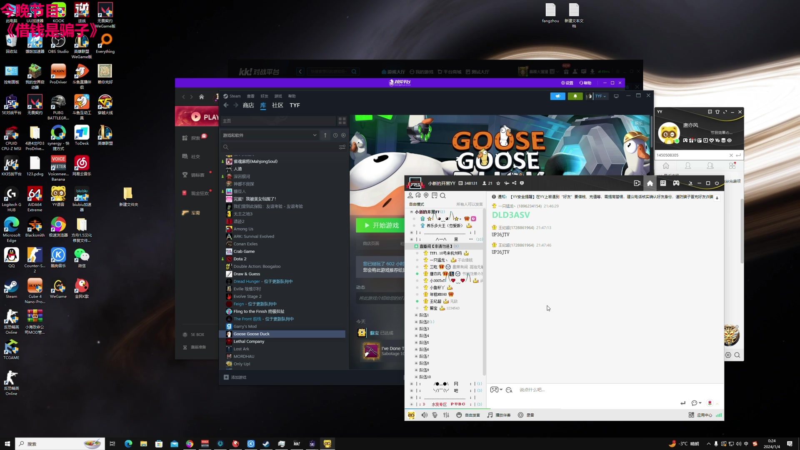Open the TYF account dropdown
This screenshot has height=450, width=800.
(x=600, y=96)
